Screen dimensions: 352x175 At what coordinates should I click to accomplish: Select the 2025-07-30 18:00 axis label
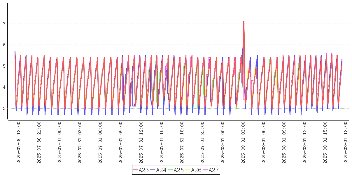click(x=19, y=143)
